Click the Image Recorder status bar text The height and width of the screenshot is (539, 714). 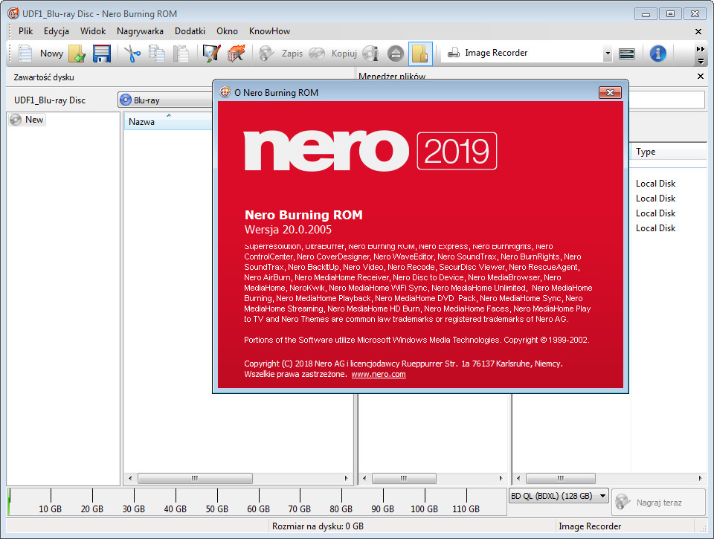pyautogui.click(x=590, y=526)
